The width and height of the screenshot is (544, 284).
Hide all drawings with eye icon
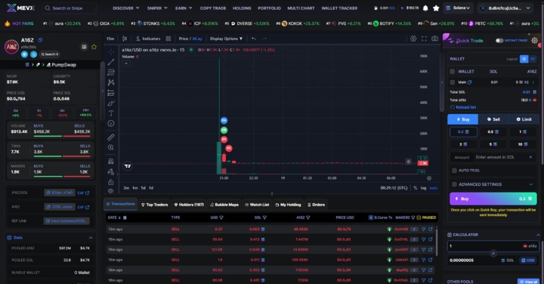[x=111, y=191]
